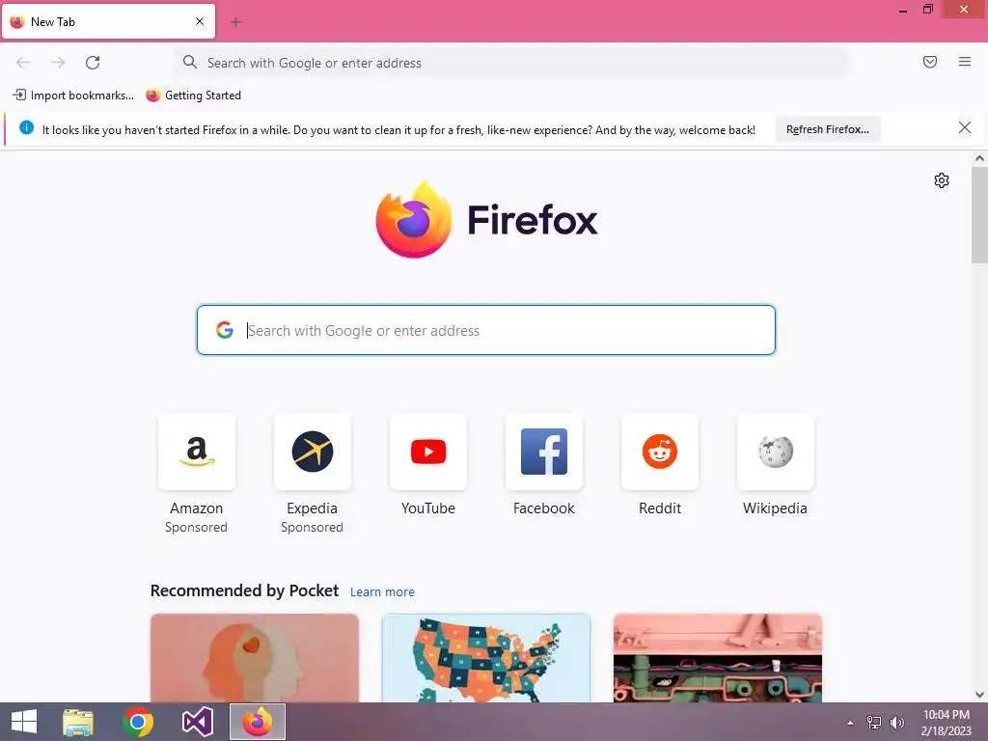Go forward using the forward arrow

pos(58,63)
